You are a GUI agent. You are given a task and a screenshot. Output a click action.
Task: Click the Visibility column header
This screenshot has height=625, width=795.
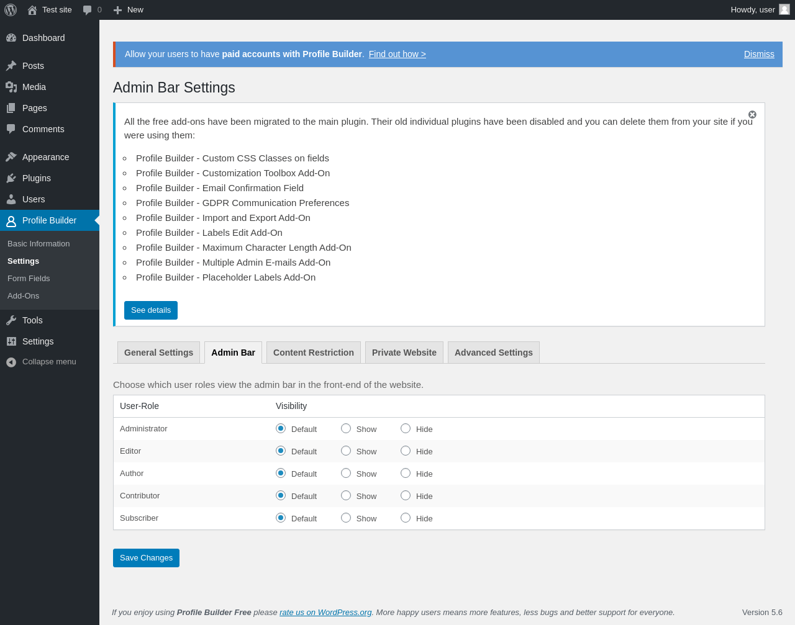[x=291, y=406]
